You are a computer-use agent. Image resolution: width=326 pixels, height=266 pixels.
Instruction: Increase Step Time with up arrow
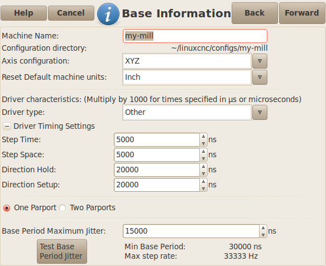coord(203,137)
